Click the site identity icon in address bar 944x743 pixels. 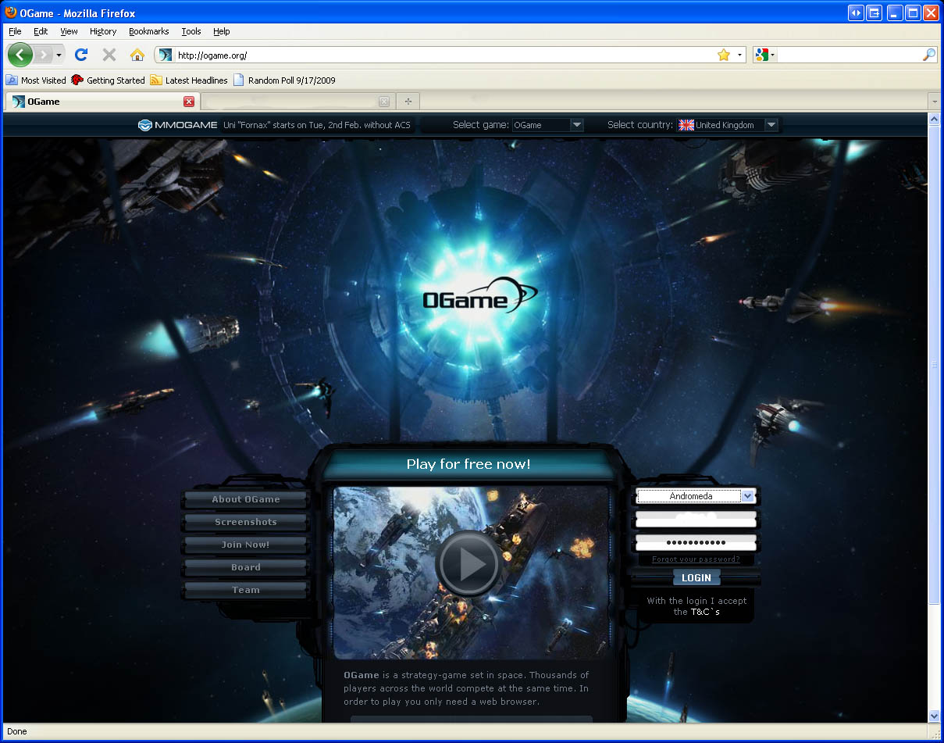[165, 55]
